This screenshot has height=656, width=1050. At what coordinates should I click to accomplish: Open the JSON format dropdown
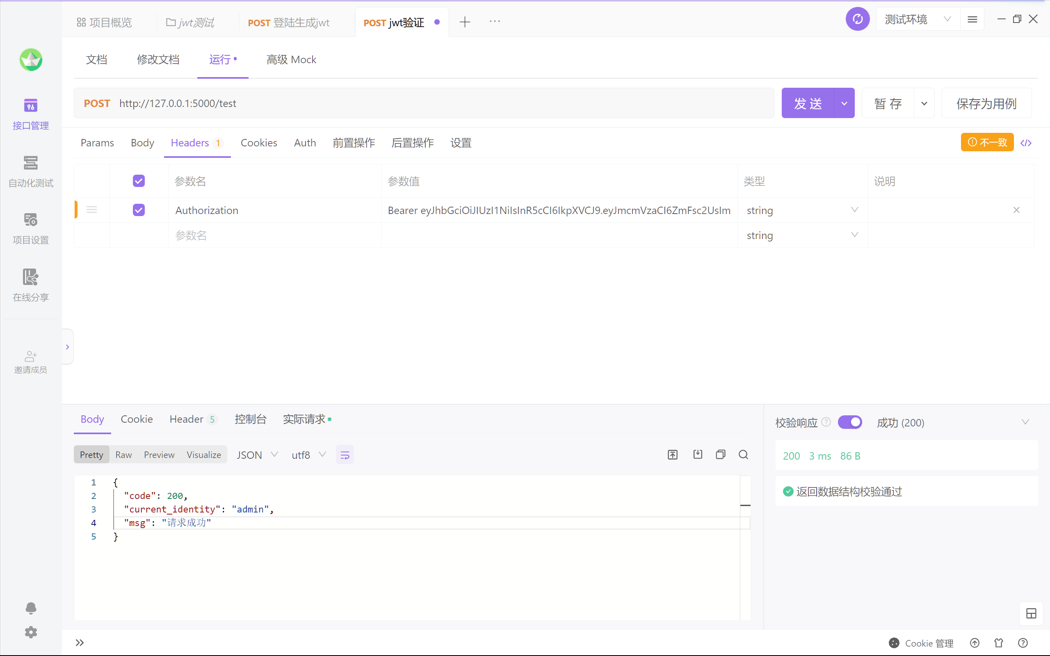(257, 455)
